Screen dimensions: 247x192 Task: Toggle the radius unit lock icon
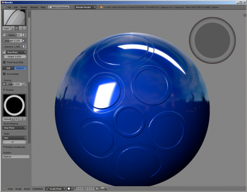pyautogui.click(x=4, y=35)
